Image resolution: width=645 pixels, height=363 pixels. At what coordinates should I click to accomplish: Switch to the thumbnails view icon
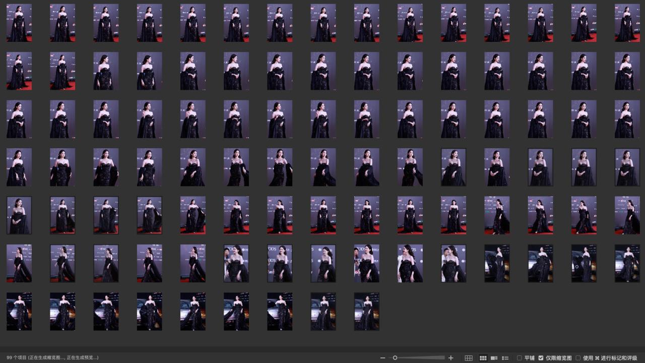click(x=483, y=358)
